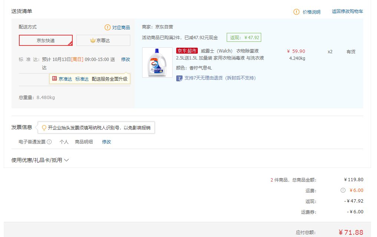
Task: Click the 有货 stock status
Action: pos(351,51)
